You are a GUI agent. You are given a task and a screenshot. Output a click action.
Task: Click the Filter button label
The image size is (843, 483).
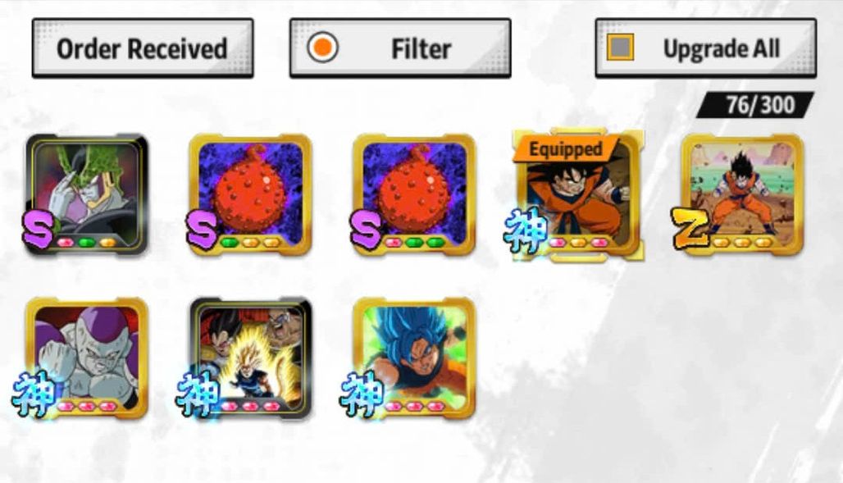(421, 49)
